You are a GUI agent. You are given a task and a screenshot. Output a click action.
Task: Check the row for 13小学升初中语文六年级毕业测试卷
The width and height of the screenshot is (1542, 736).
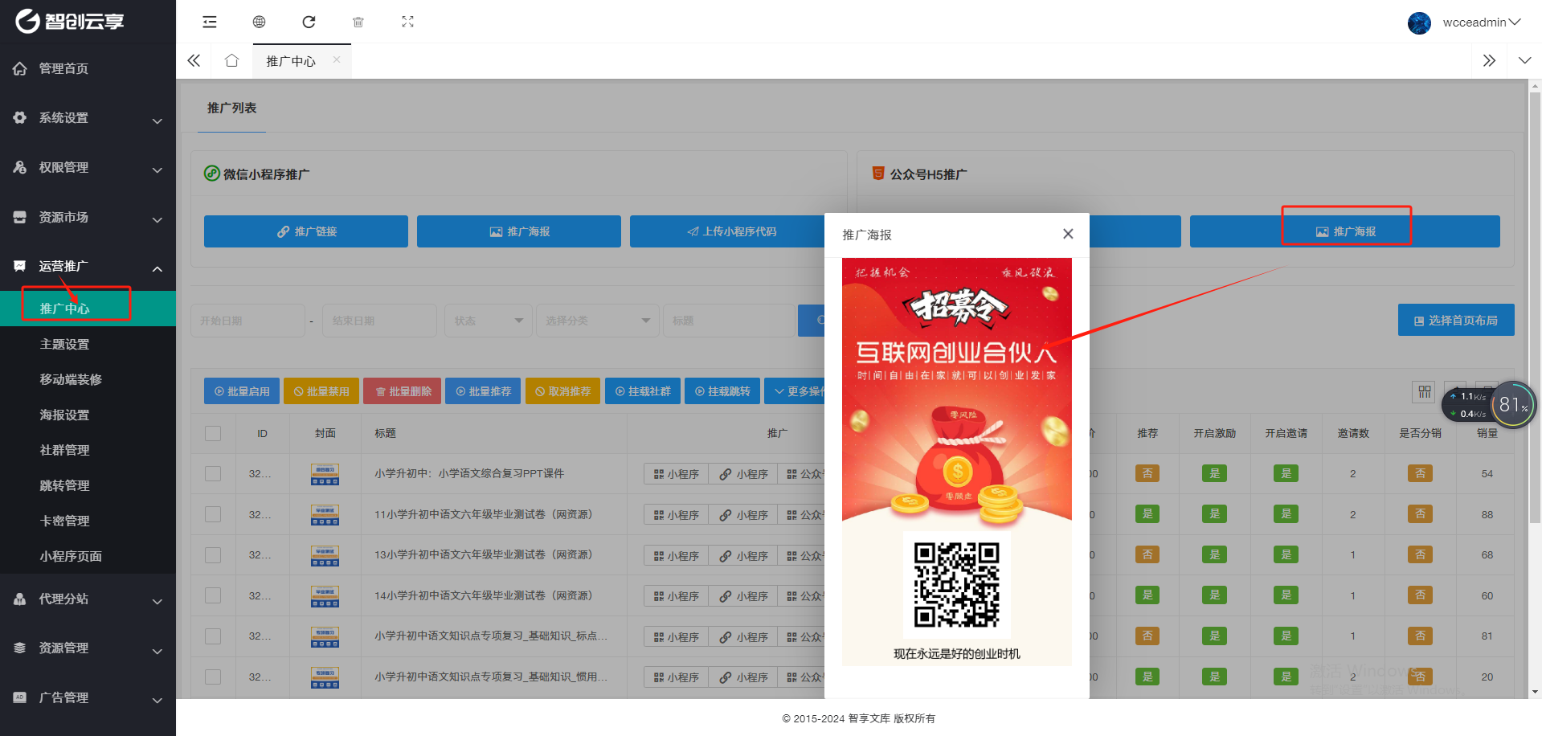coord(213,555)
